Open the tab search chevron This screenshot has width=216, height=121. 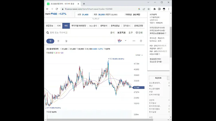(148, 2)
